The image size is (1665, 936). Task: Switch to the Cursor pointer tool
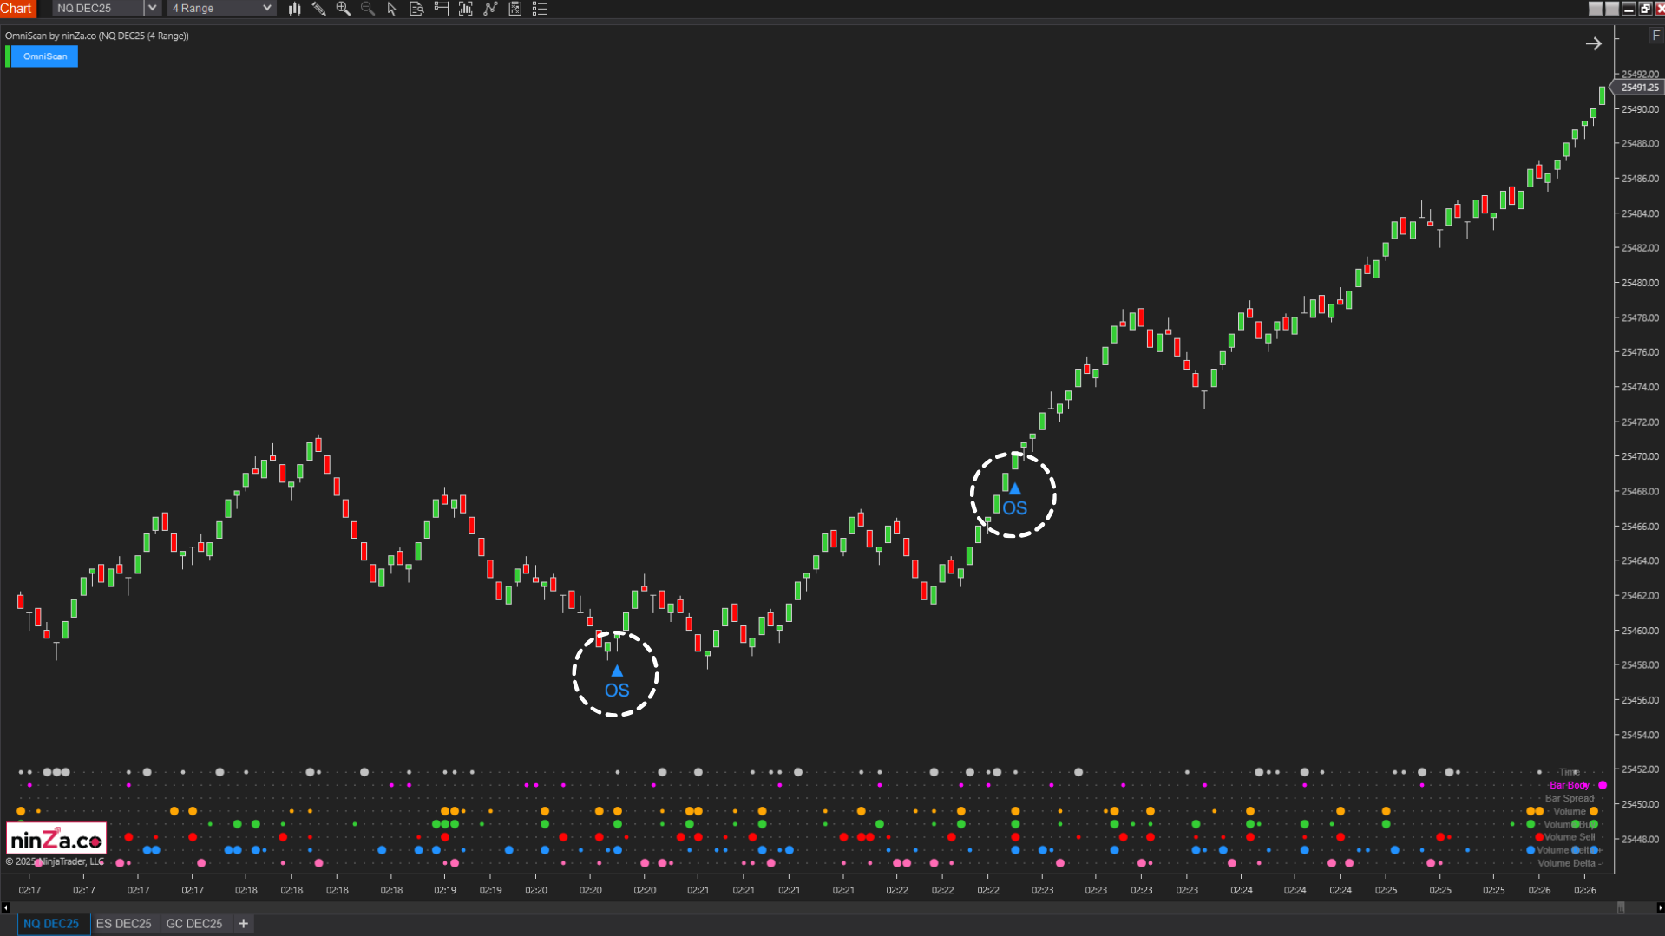point(391,9)
